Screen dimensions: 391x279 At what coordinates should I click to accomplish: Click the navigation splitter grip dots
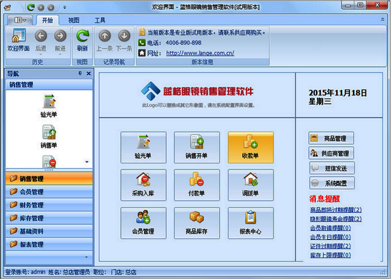(49, 170)
